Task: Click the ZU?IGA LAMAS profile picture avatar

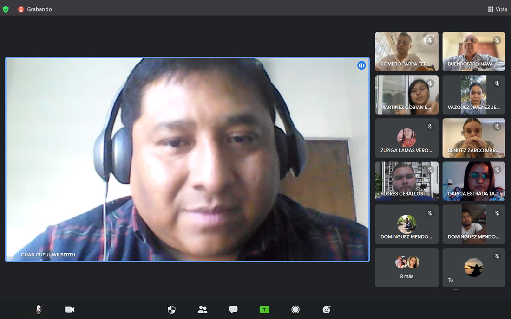Action: tap(407, 138)
